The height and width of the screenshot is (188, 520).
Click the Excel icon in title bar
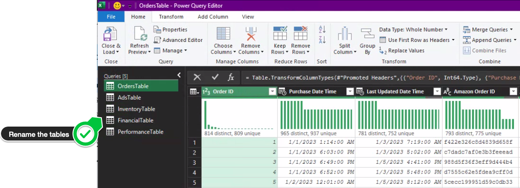pyautogui.click(x=102, y=6)
